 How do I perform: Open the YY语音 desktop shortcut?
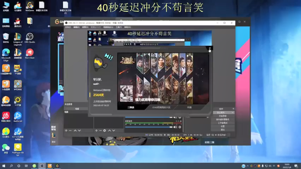(x=18, y=69)
